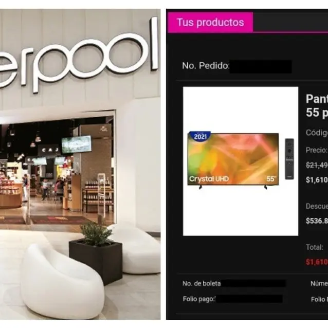The width and height of the screenshot is (328, 328).
Task: Click the remote control in product image
Action: (289, 159)
